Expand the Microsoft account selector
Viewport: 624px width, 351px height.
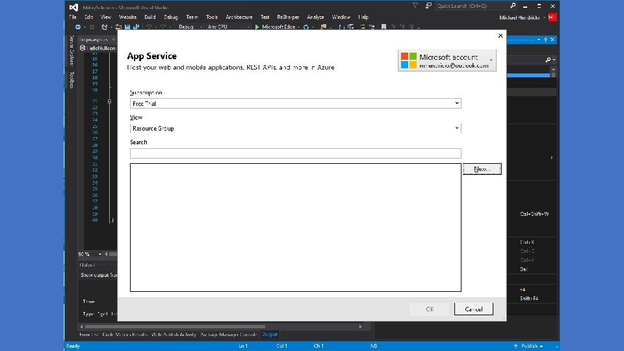click(x=447, y=60)
